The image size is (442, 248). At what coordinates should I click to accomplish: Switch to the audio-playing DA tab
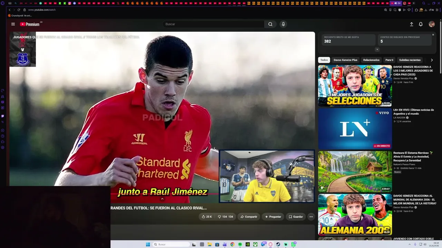click(x=396, y=3)
